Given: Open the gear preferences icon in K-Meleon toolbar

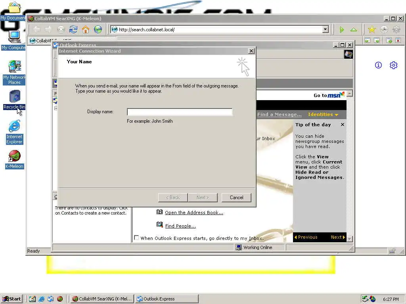Looking at the screenshot, I should [x=396, y=29].
